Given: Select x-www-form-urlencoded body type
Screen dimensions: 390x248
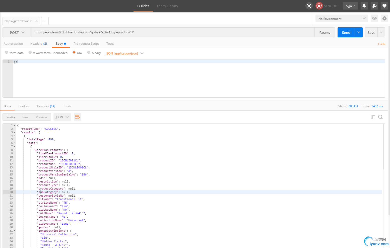Looking at the screenshot, I should (30, 52).
